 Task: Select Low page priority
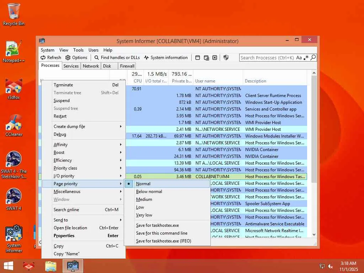[x=167, y=207]
